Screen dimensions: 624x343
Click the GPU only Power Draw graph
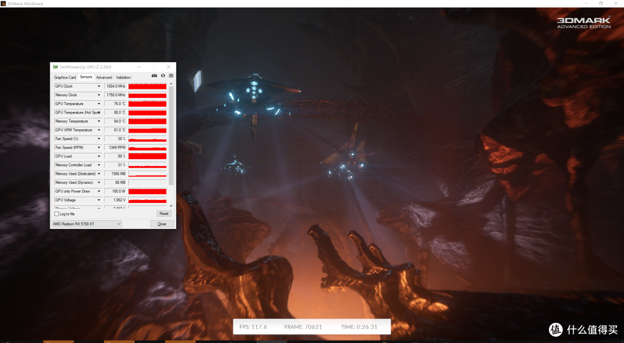click(x=147, y=191)
